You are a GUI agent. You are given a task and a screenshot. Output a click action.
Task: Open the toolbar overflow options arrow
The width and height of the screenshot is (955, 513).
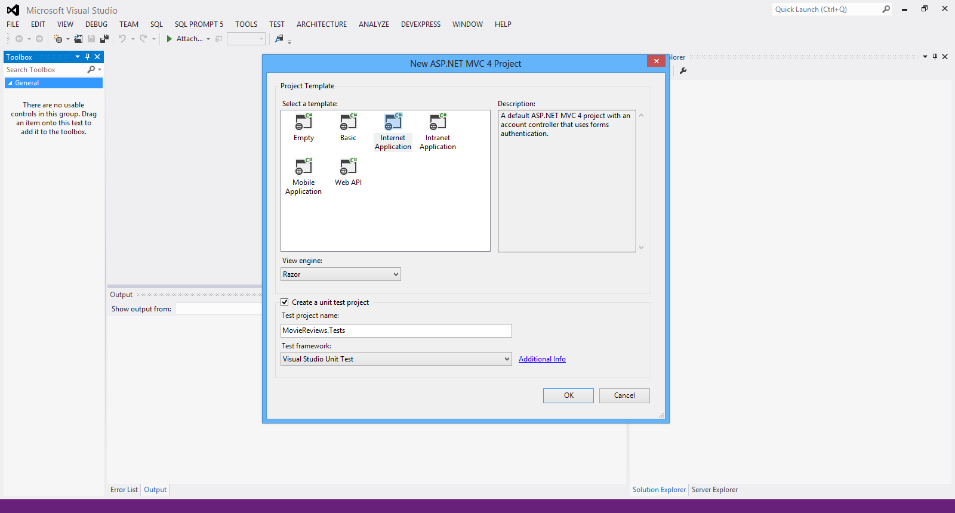tap(289, 42)
